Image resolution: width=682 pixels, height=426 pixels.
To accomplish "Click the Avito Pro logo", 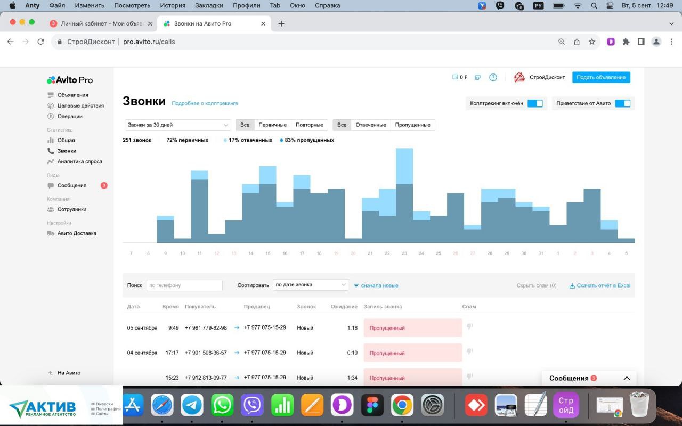I will 70,80.
